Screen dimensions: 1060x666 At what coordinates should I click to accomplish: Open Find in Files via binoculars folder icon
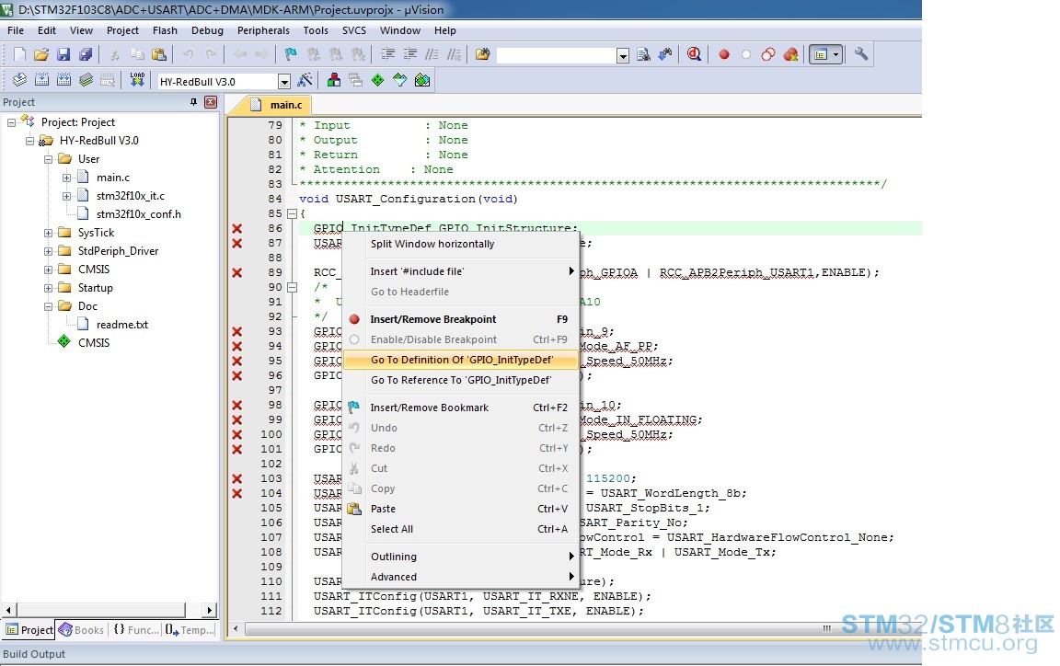tap(483, 54)
